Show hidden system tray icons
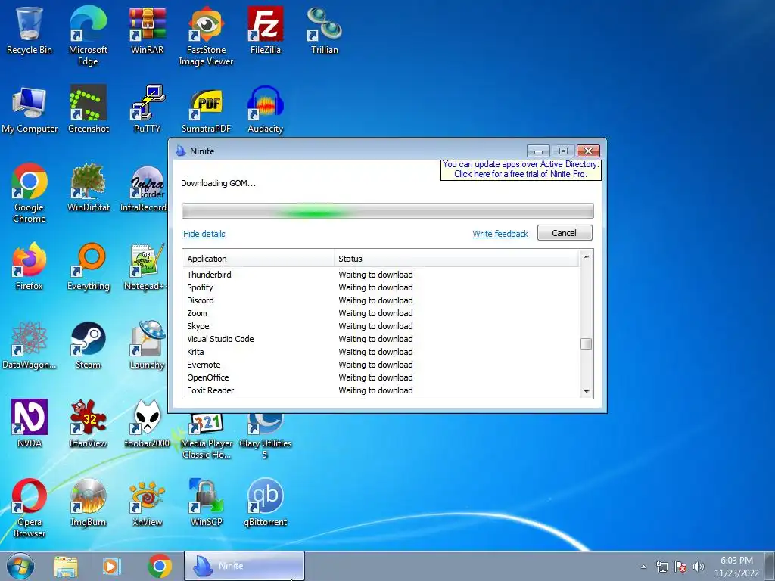 click(643, 567)
